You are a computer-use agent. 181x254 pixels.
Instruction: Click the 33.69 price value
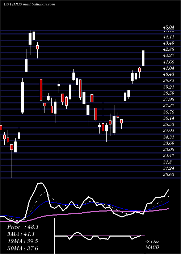169,143
